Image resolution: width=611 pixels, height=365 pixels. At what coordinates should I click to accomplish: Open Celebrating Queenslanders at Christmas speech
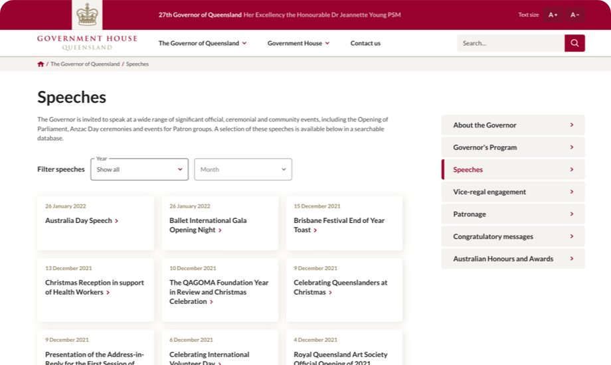coord(340,287)
